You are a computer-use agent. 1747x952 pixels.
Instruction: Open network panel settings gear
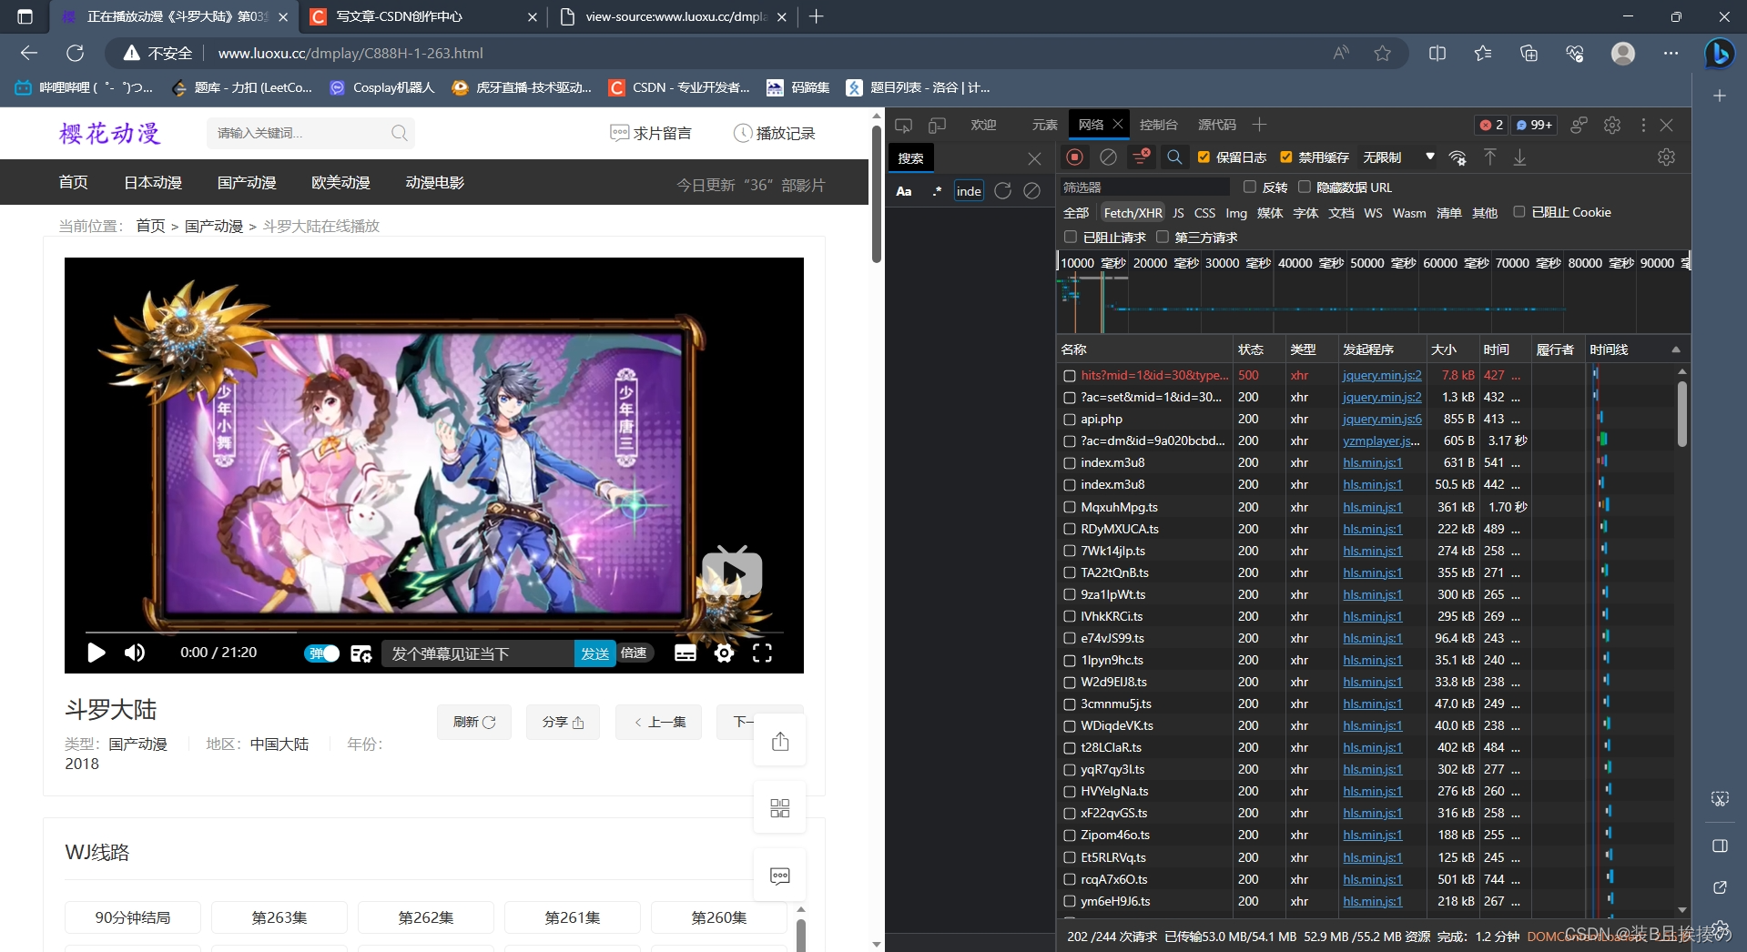[x=1666, y=157]
